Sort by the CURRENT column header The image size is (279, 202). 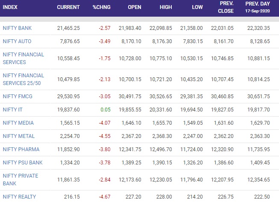[x=68, y=7]
